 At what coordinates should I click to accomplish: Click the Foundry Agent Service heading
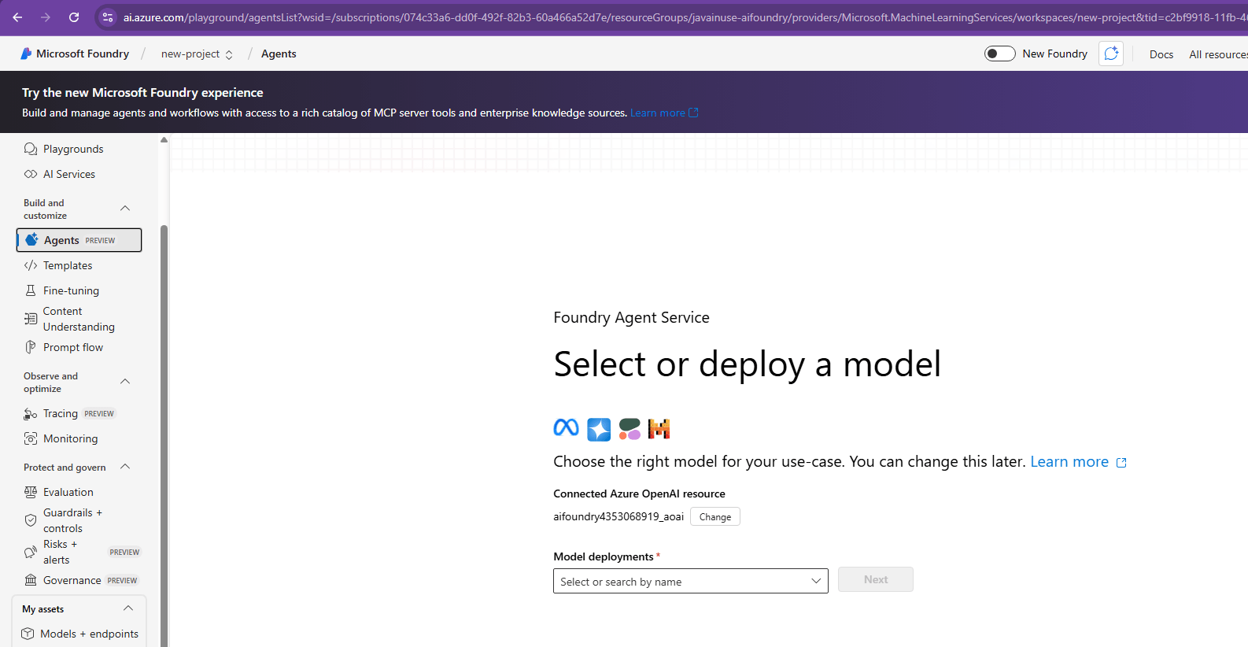[x=631, y=317]
